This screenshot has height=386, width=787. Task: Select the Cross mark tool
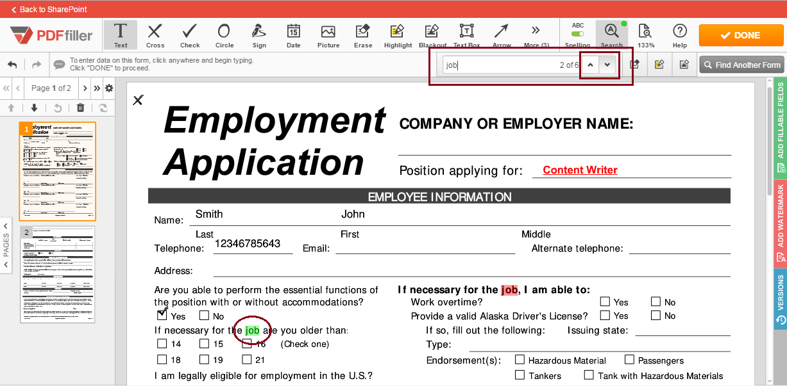point(155,35)
